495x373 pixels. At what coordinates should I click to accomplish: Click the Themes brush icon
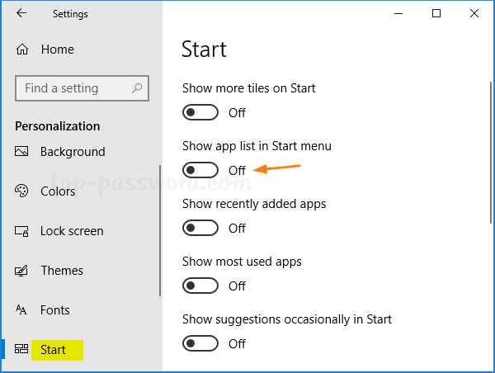pyautogui.click(x=22, y=271)
